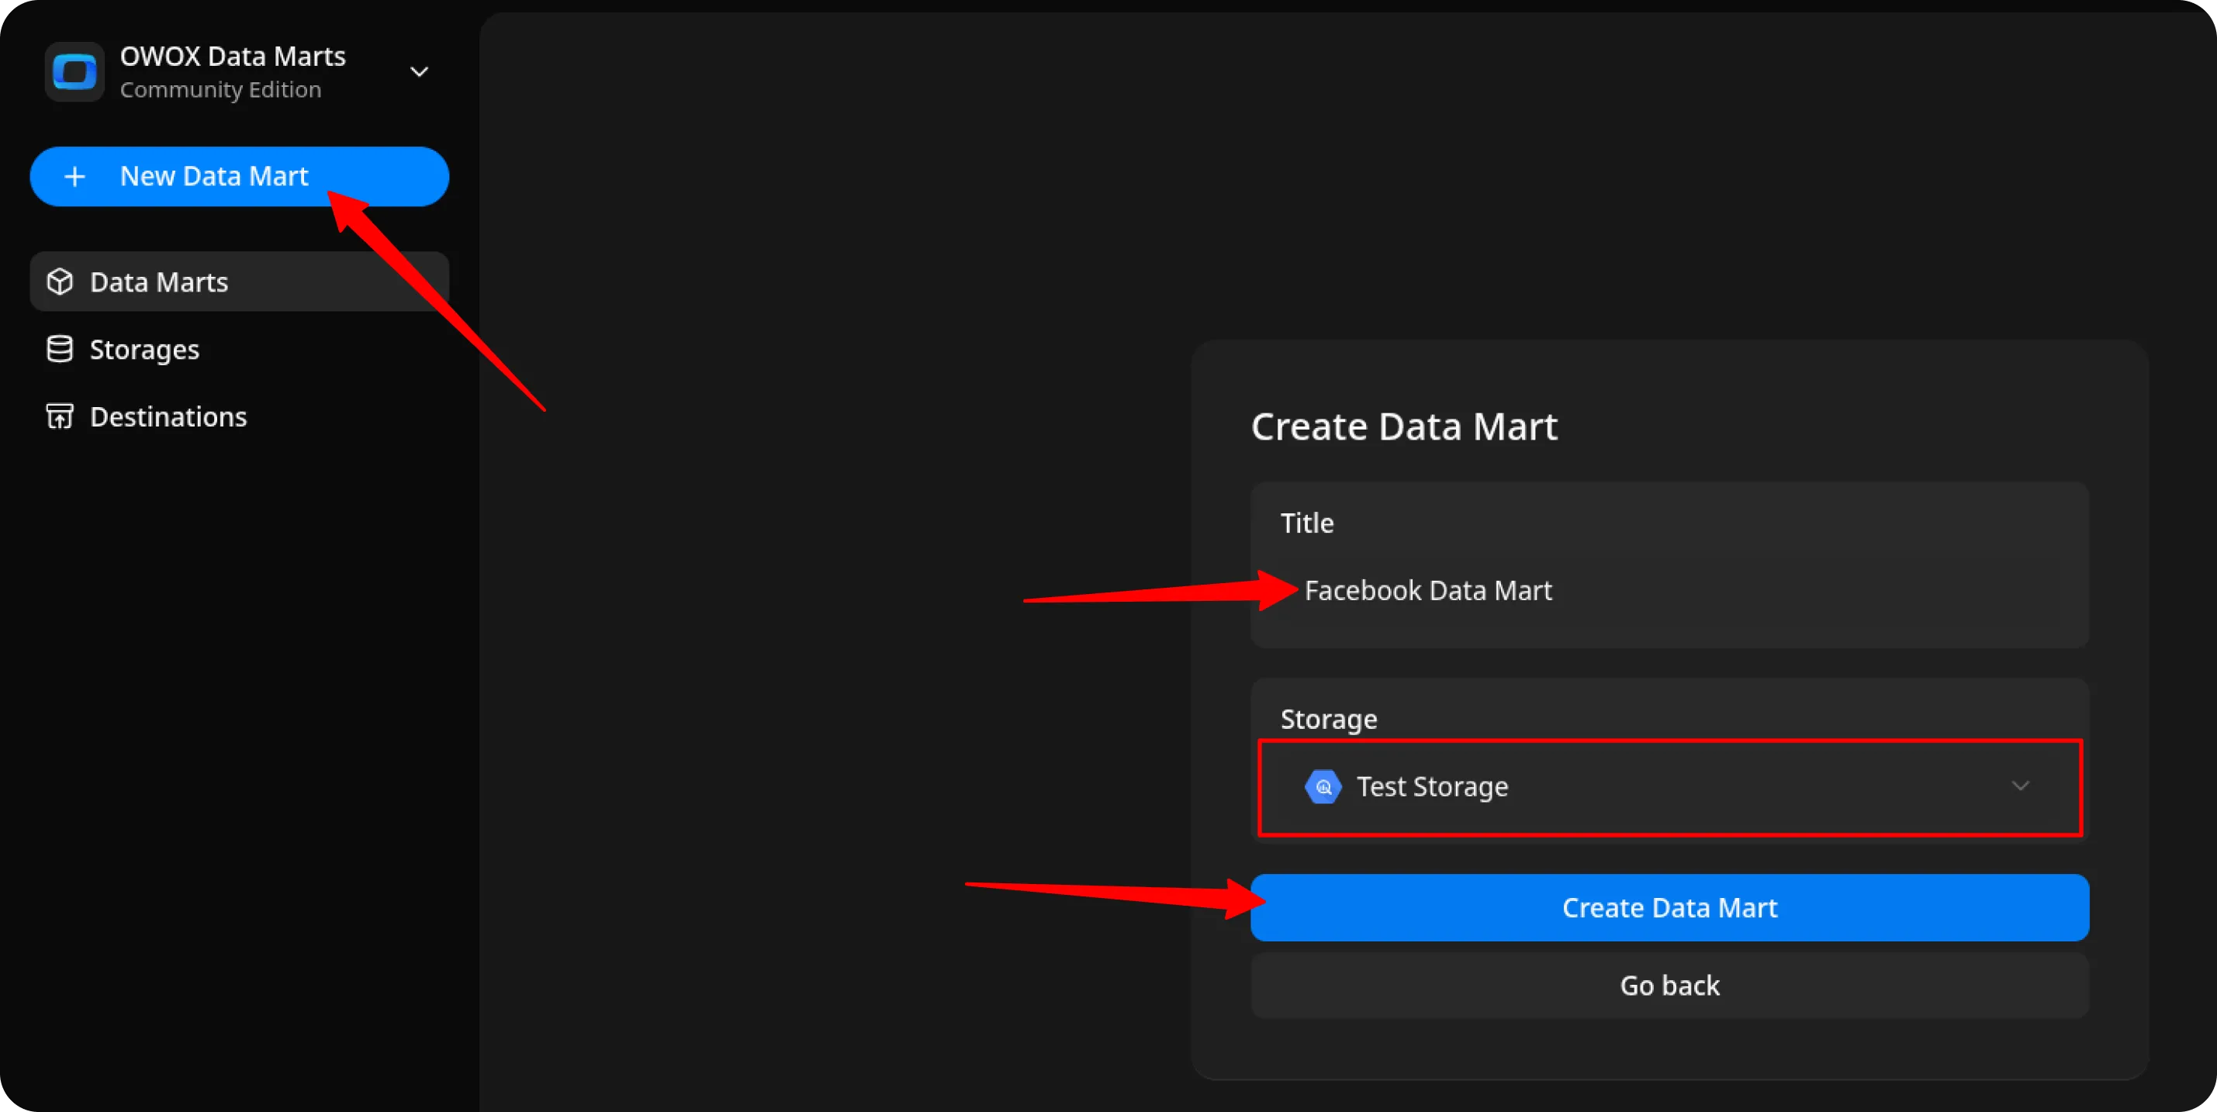Click the plus icon in New Data Mart
2217x1112 pixels.
click(75, 177)
